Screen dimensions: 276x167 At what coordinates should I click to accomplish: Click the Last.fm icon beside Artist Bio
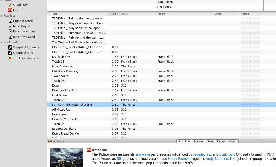tap(89, 150)
